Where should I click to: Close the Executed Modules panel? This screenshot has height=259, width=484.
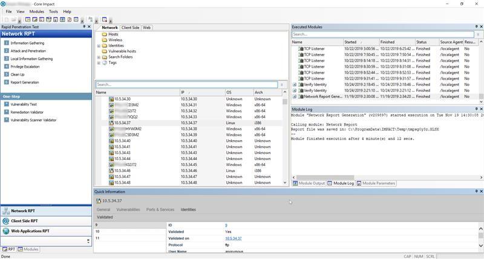pos(481,27)
